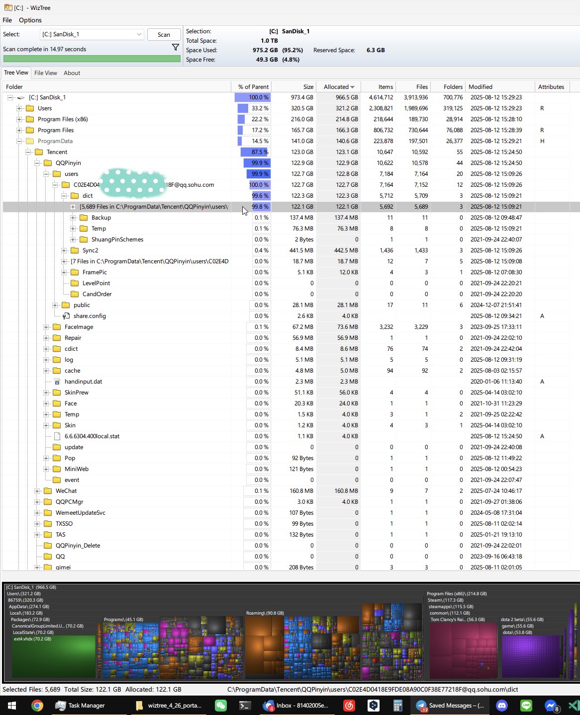
Task: Click the Users folder icon
Action: [x=30, y=108]
